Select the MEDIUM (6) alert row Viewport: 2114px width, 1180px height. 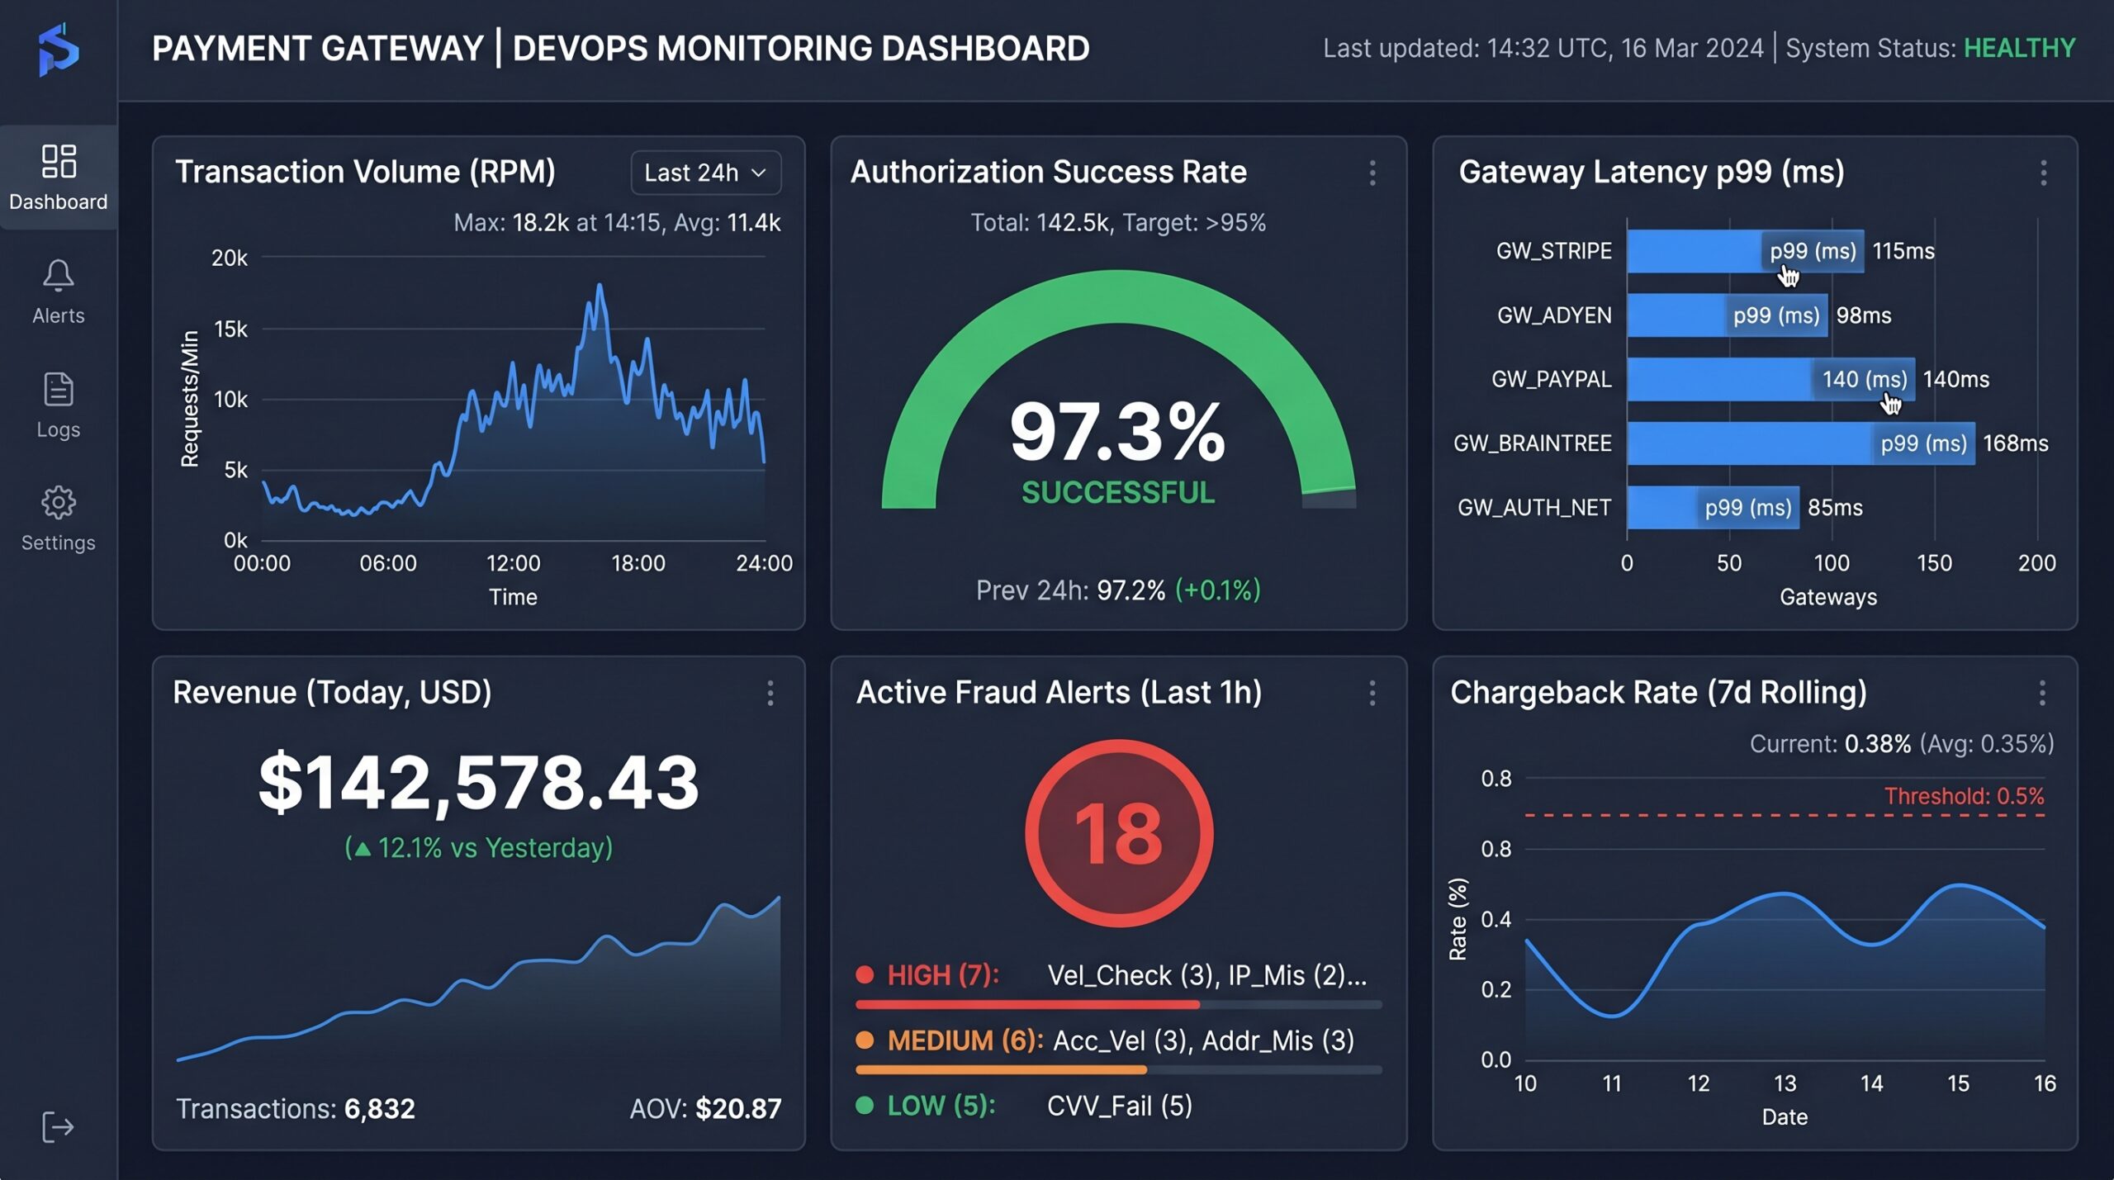[x=1119, y=1040]
